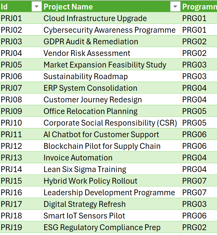Select the Market Expansion Feasibility Study cell

click(105, 65)
